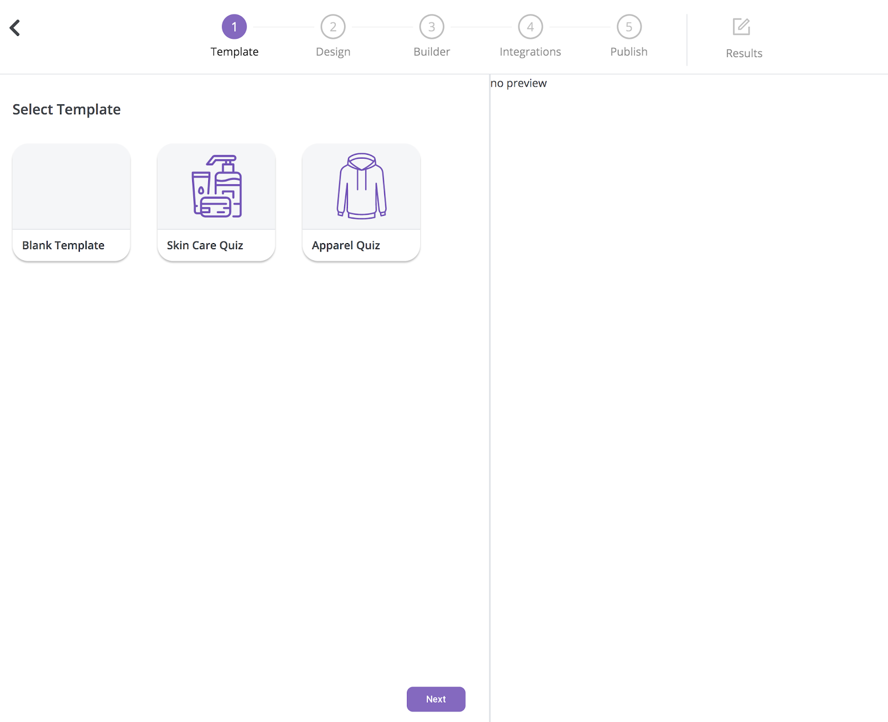Screen dimensions: 888x722
Task: Proceed with the Next button
Action: pos(436,699)
